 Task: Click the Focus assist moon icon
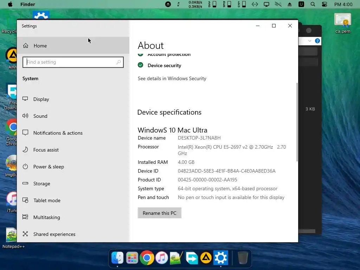pyautogui.click(x=25, y=149)
